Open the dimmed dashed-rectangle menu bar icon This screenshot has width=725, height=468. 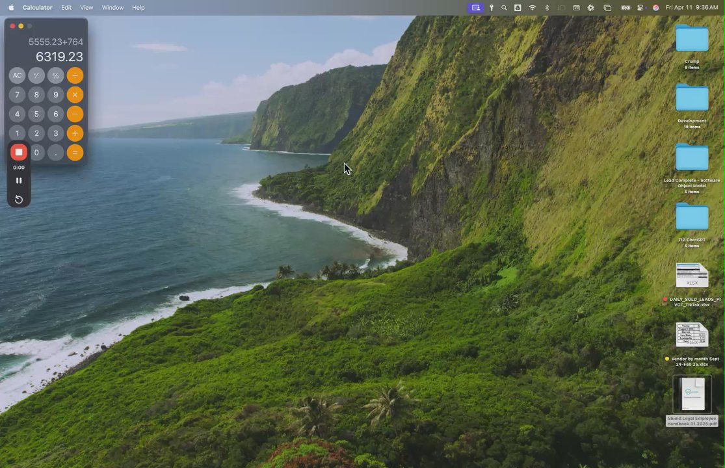point(561,7)
